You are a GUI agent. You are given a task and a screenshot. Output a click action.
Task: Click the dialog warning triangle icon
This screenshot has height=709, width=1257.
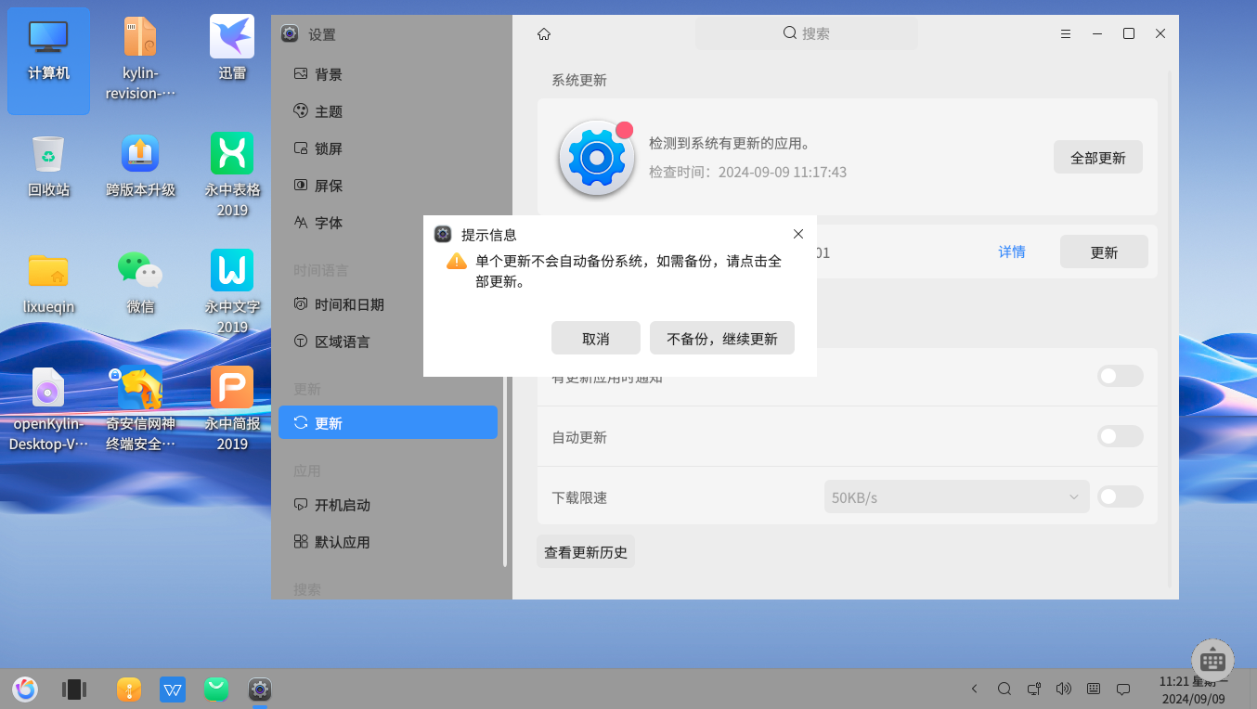457,261
